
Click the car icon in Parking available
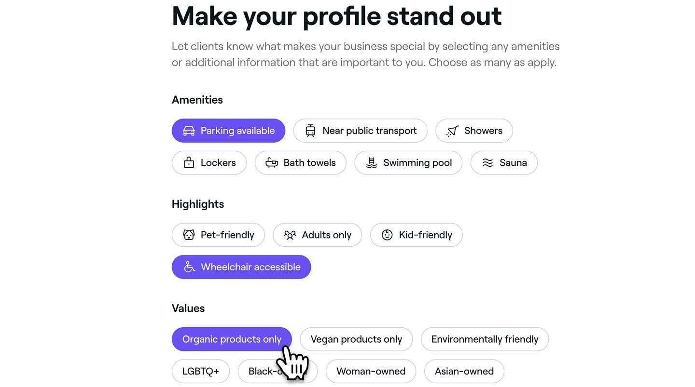point(189,131)
